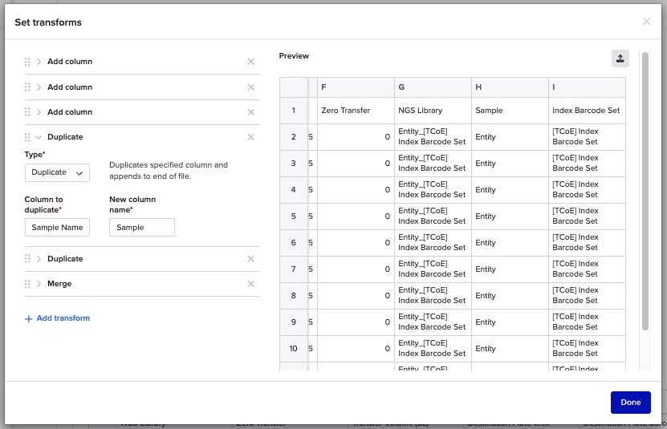This screenshot has width=667, height=429.
Task: Click the Zero Transfer header cell
Action: point(356,111)
